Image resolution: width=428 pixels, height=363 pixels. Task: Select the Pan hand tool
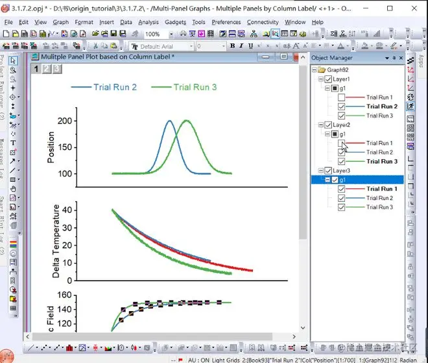tap(13, 189)
